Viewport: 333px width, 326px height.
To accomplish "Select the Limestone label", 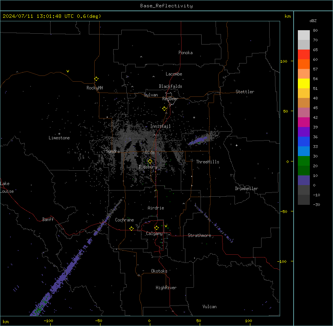I will pos(59,138).
